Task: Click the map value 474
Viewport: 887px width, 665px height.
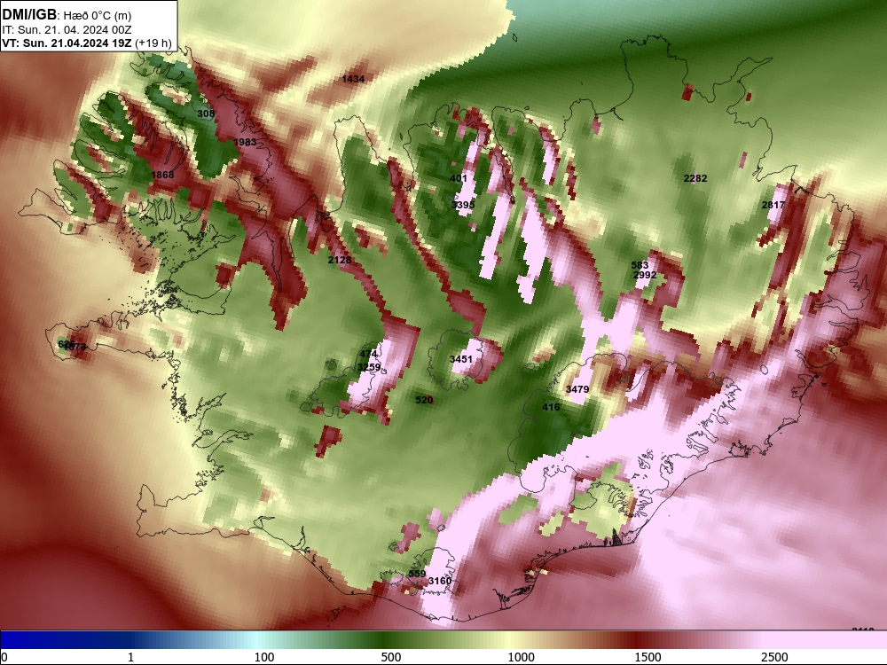Action: click(368, 354)
